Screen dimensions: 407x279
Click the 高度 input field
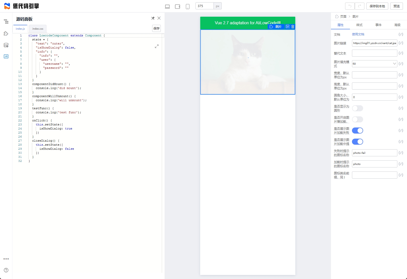[375, 86]
